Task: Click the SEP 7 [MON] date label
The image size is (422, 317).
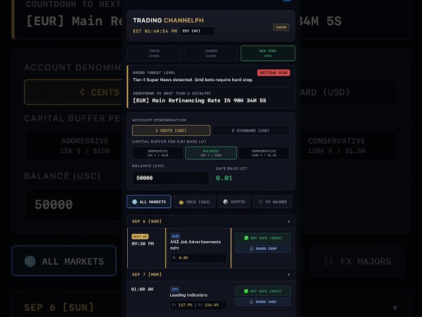Action: [x=146, y=275]
